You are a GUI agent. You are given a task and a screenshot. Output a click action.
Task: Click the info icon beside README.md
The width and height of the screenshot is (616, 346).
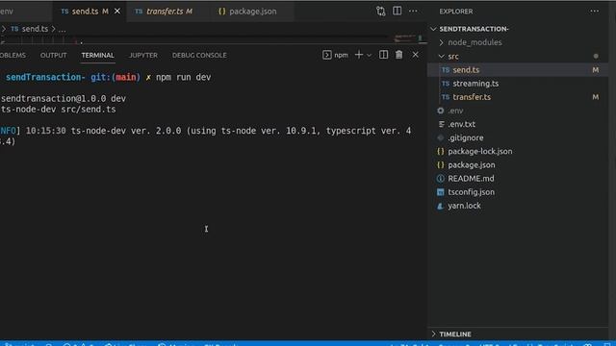[441, 179]
